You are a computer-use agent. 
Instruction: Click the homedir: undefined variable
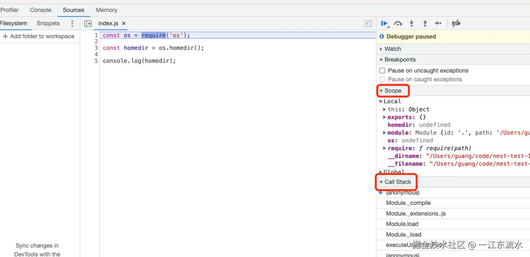[x=419, y=125]
